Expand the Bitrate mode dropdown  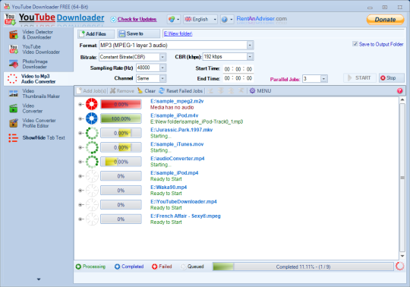point(162,57)
